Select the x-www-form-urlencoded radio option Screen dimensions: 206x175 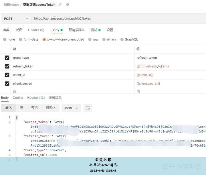tap(44, 40)
